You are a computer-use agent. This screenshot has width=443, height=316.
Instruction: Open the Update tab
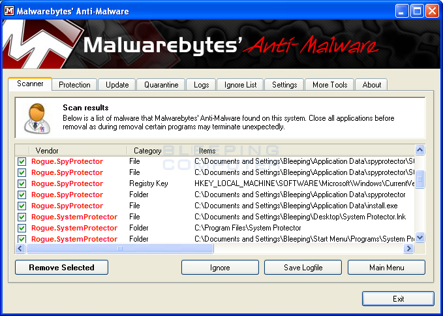point(117,85)
